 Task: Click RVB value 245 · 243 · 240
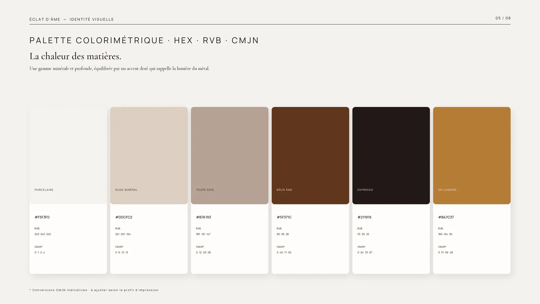[x=43, y=234]
